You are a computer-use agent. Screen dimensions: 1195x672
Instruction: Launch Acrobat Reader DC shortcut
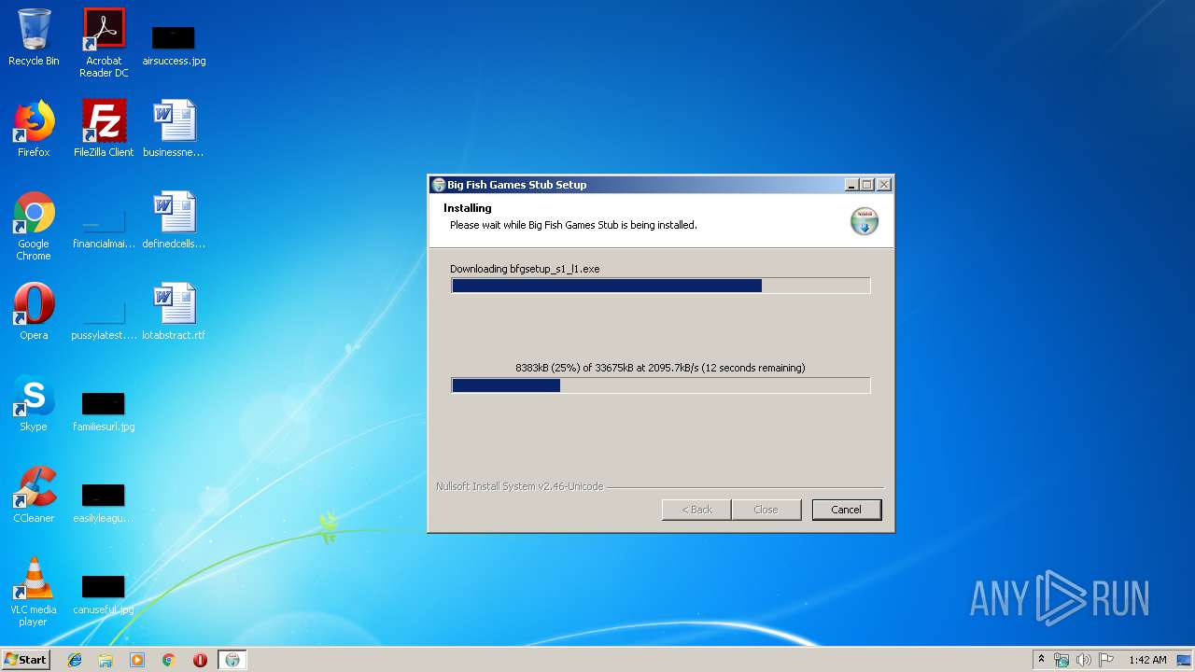104,42
